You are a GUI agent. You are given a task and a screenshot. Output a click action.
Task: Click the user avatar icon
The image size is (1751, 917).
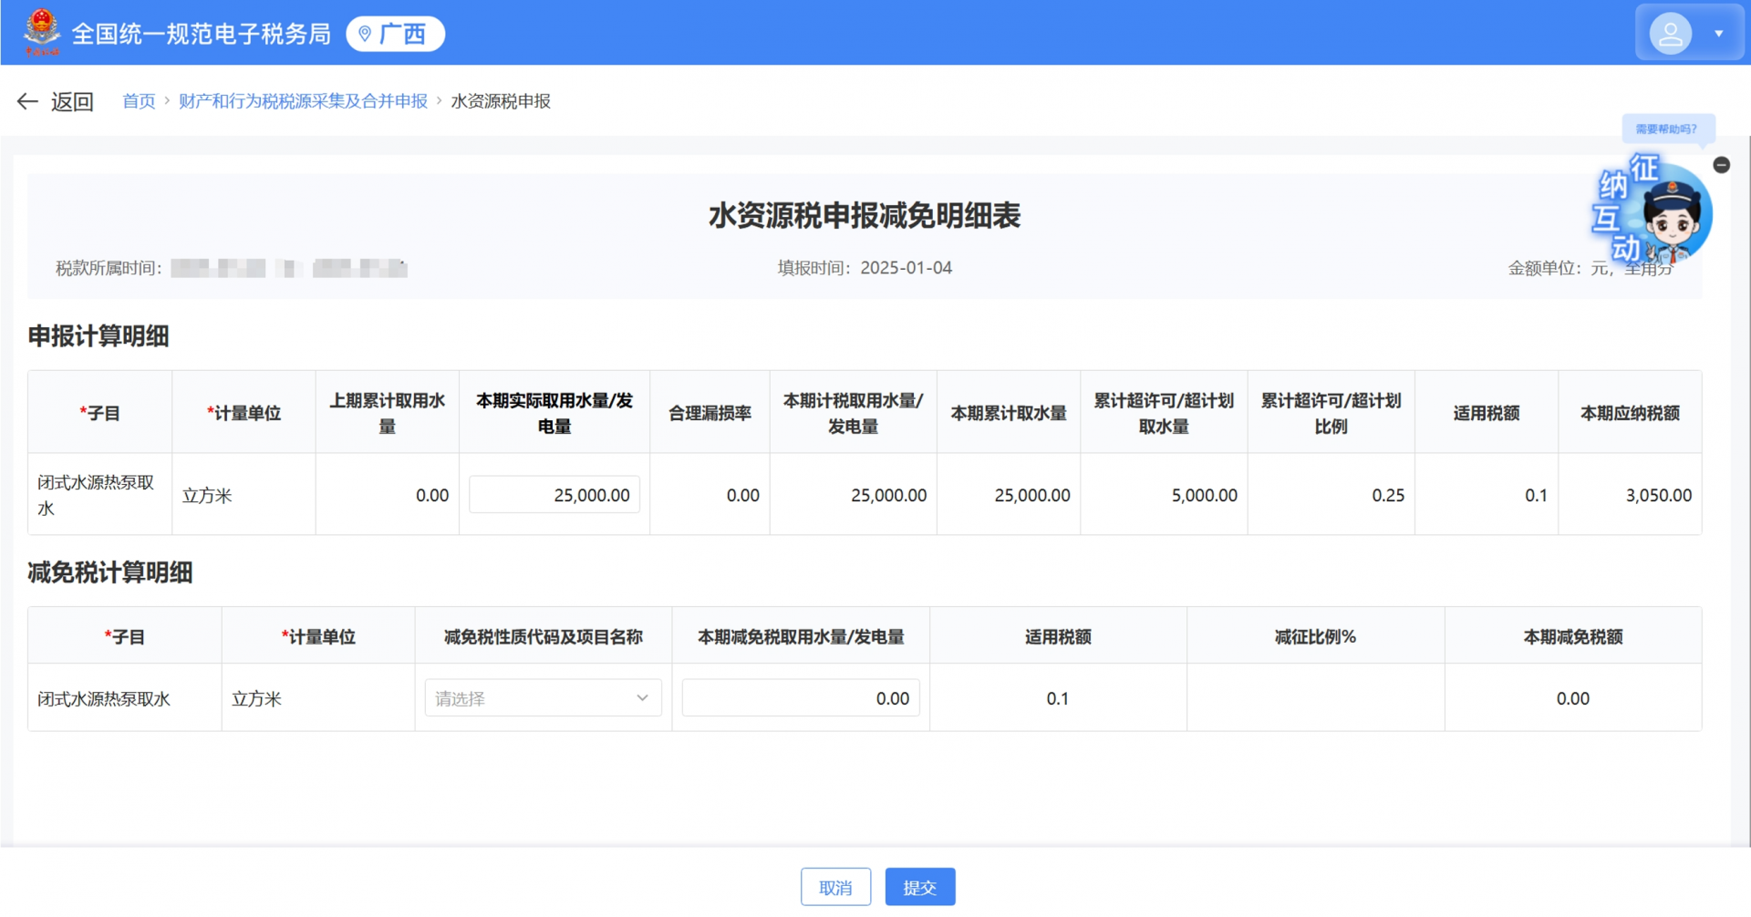[x=1670, y=34]
